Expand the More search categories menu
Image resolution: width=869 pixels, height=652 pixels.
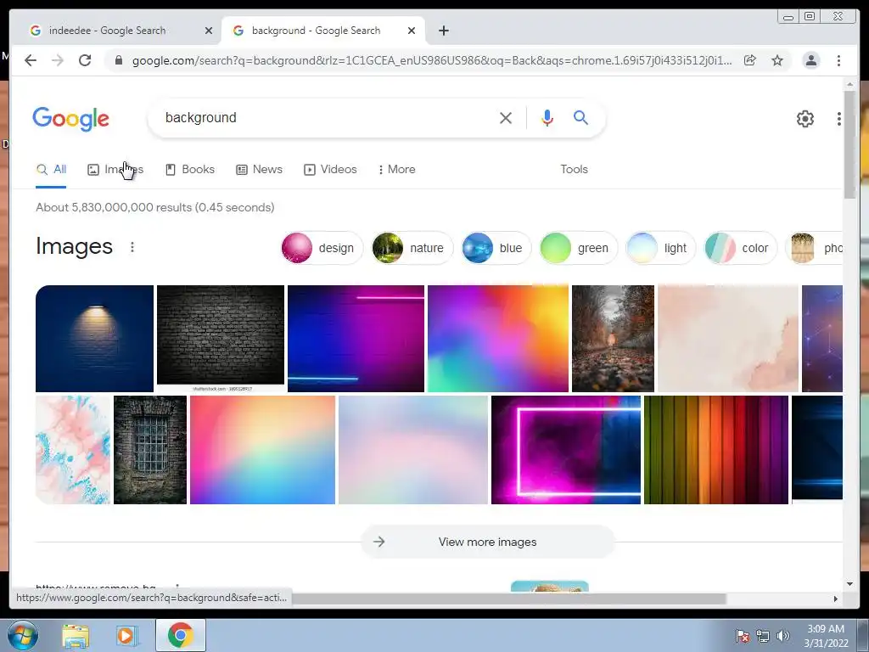[x=397, y=170]
